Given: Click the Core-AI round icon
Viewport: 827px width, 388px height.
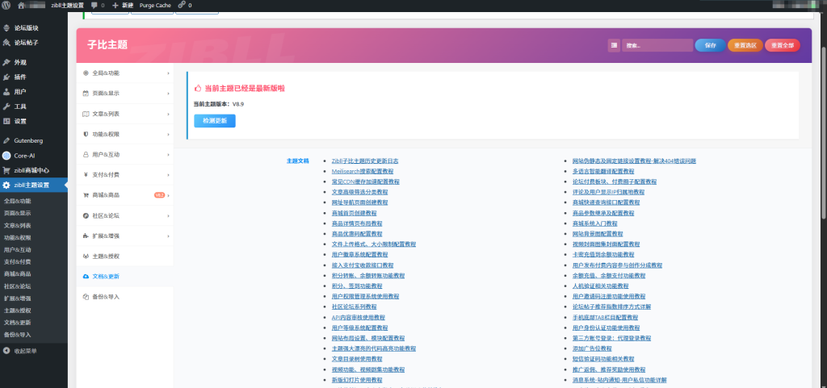Looking at the screenshot, I should 6,156.
